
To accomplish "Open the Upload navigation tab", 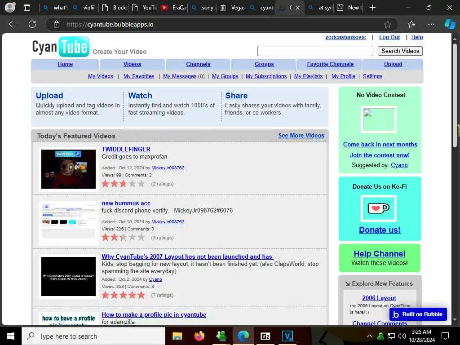I will coord(393,64).
